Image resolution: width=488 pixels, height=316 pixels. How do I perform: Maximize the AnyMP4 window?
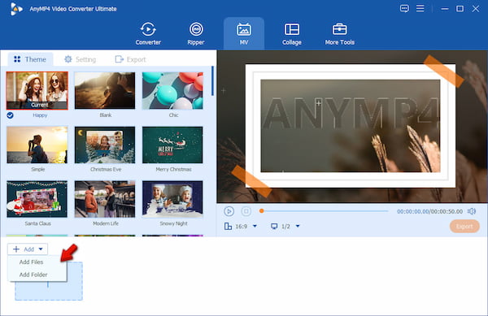[x=460, y=9]
